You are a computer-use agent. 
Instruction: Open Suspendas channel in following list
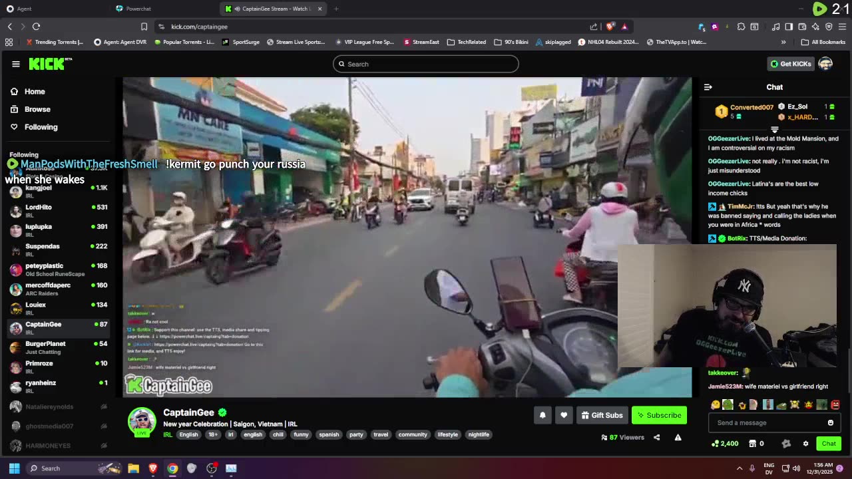click(59, 249)
